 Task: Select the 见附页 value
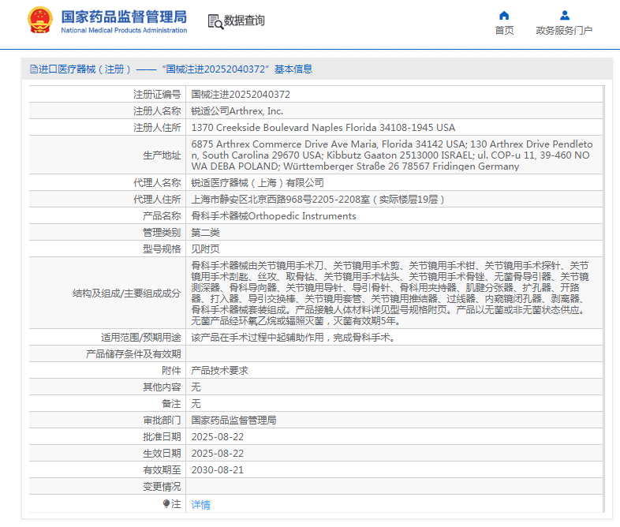(x=206, y=249)
